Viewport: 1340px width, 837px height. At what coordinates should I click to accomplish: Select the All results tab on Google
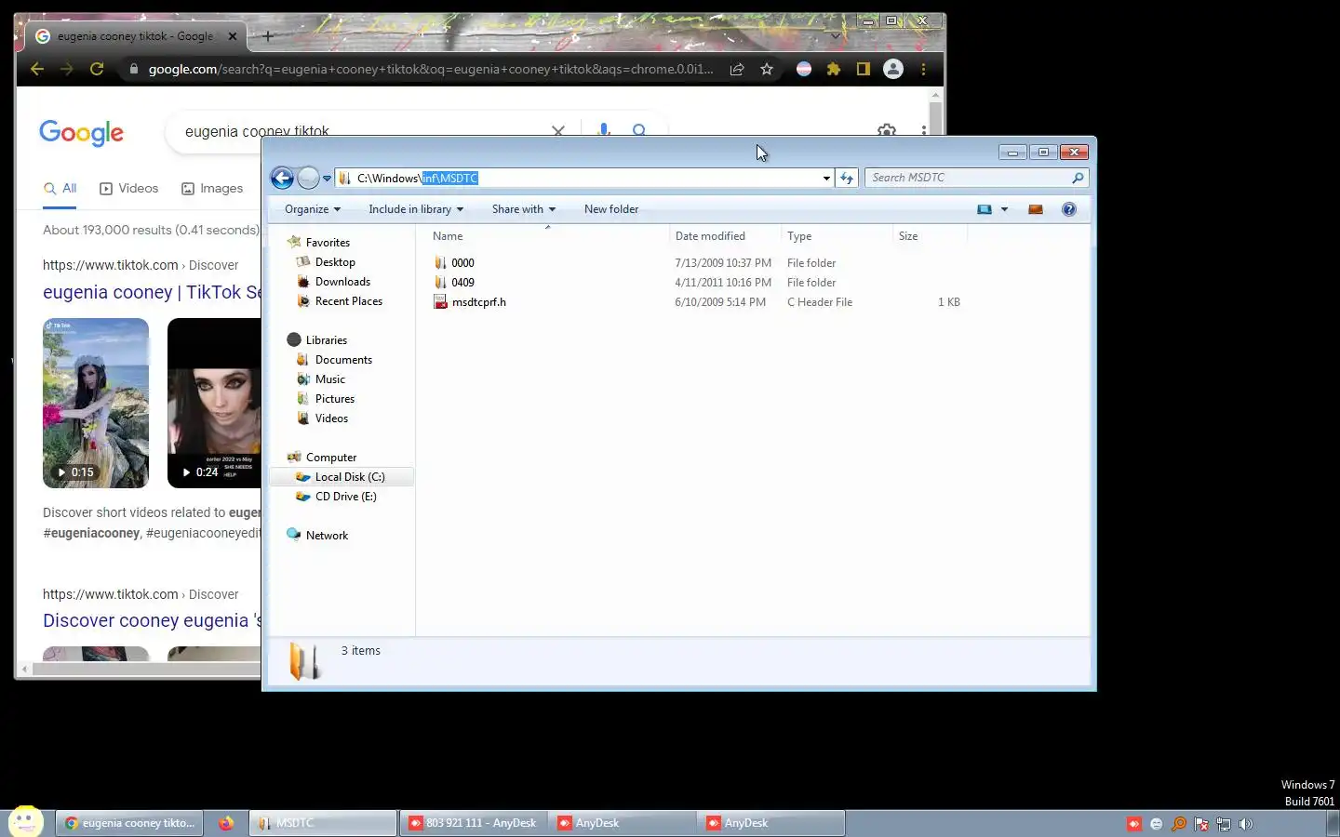tap(60, 189)
